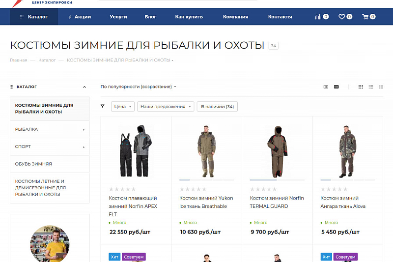Select the compact table view icon

pos(381,87)
